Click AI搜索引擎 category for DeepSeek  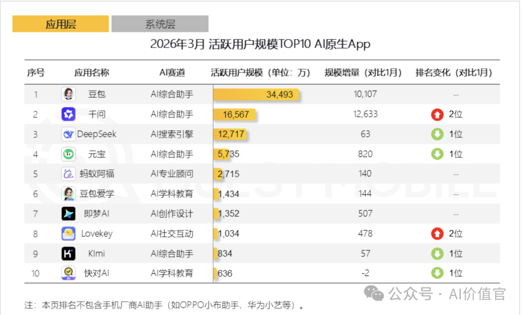point(172,134)
